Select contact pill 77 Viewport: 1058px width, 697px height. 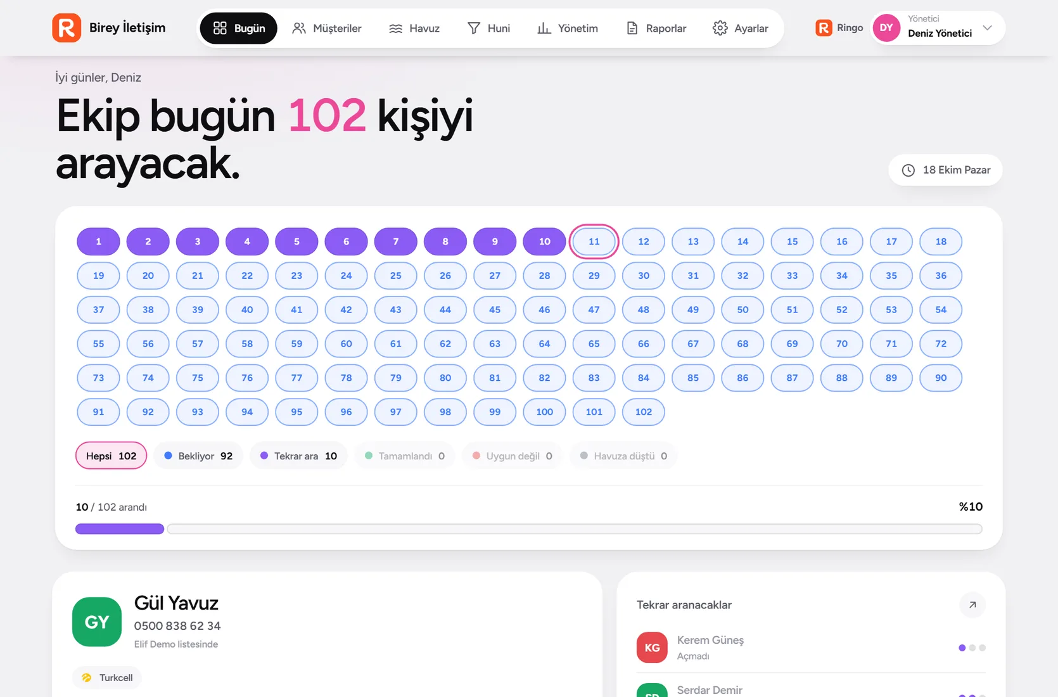pos(296,378)
